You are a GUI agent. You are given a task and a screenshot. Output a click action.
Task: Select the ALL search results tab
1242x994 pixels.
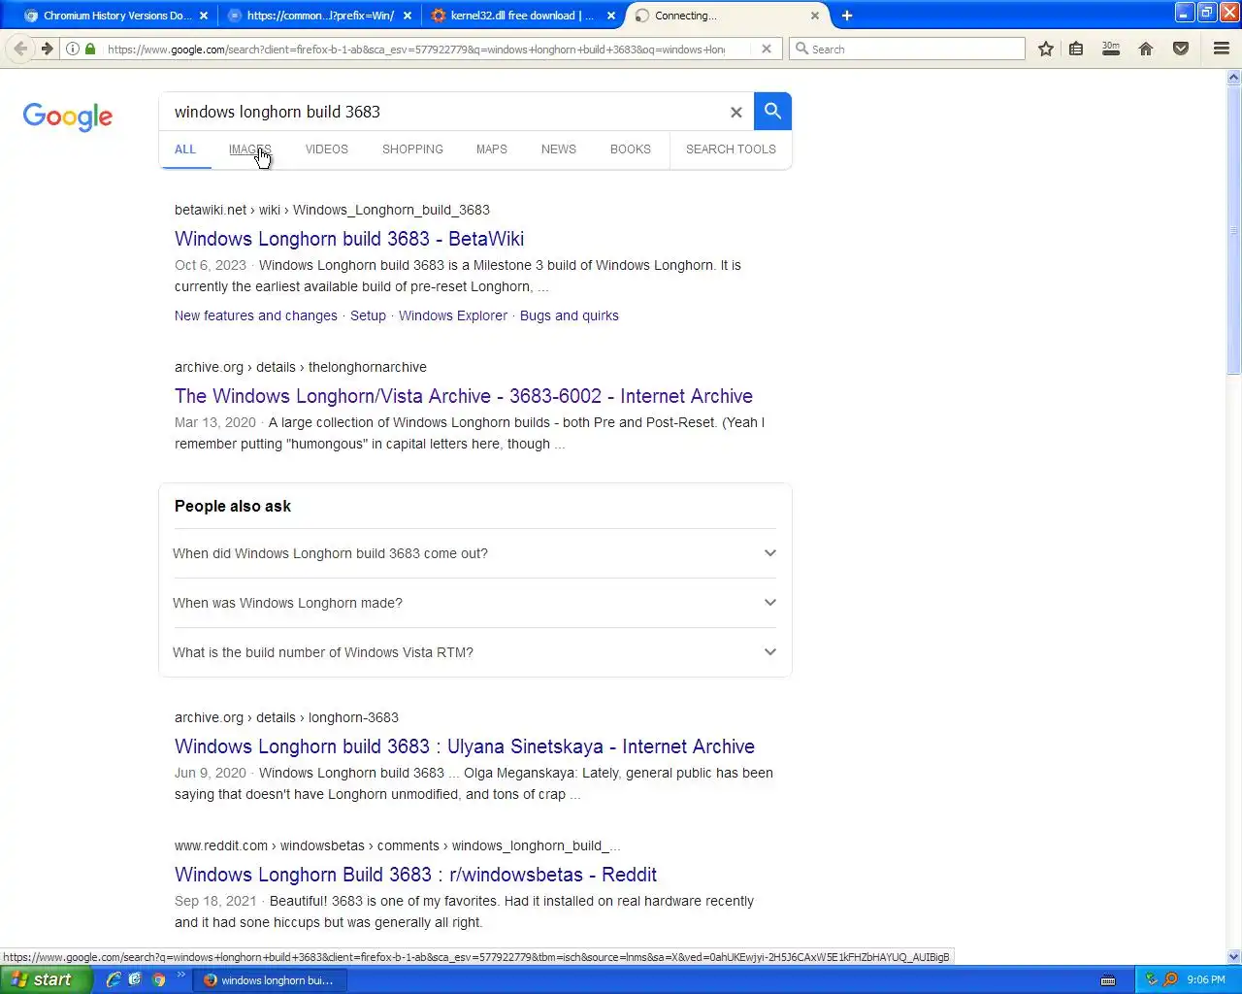click(185, 149)
